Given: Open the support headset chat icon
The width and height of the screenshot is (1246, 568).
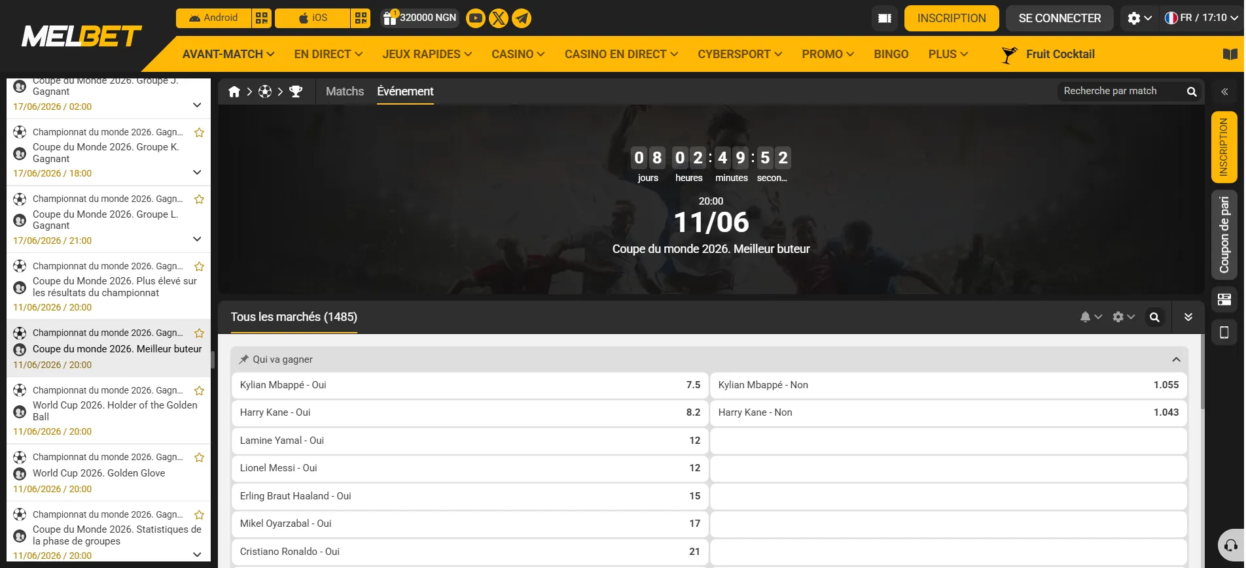Looking at the screenshot, I should [x=1231, y=545].
